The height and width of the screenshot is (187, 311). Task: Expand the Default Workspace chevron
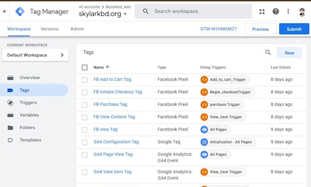(62, 55)
